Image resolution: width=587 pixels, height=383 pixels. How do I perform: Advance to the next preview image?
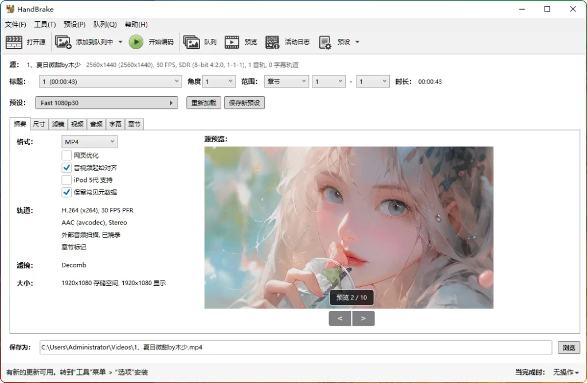pos(363,318)
